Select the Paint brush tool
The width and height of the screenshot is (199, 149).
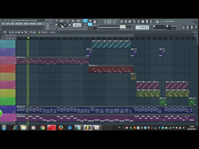coord(13,32)
